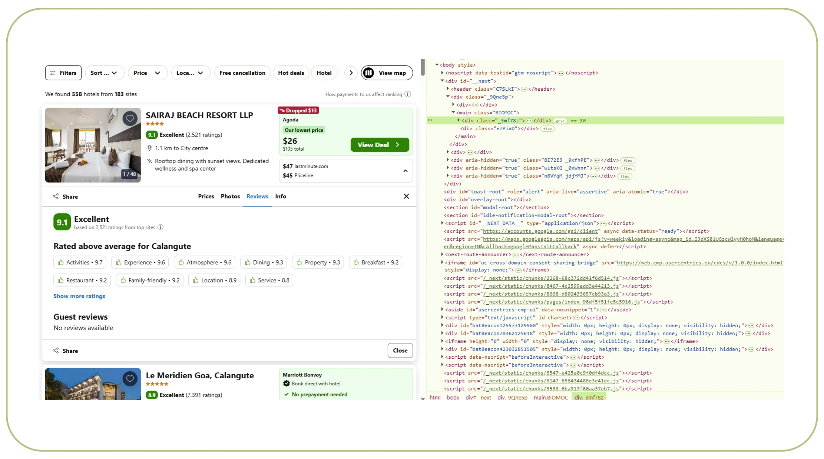
Task: Click the Activities 9.7 rating chip
Action: click(x=80, y=262)
